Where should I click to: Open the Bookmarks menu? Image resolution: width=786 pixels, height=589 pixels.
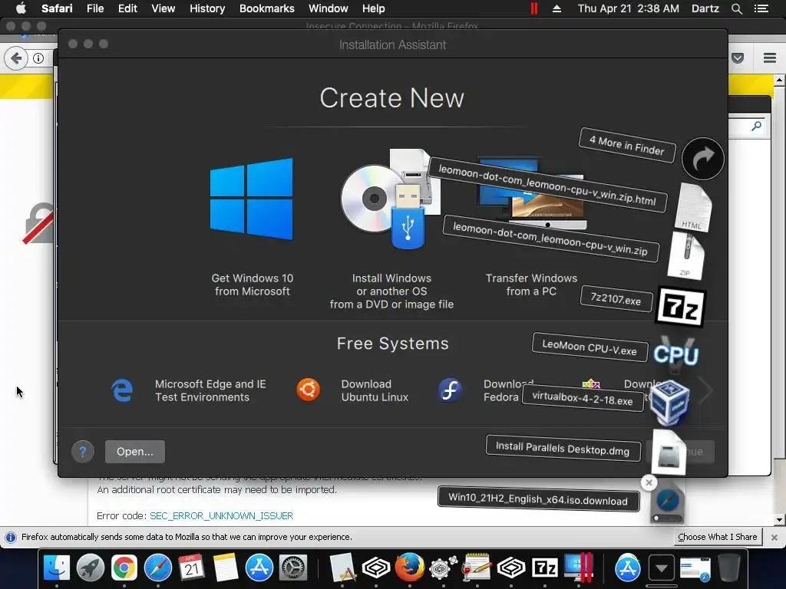(x=266, y=8)
